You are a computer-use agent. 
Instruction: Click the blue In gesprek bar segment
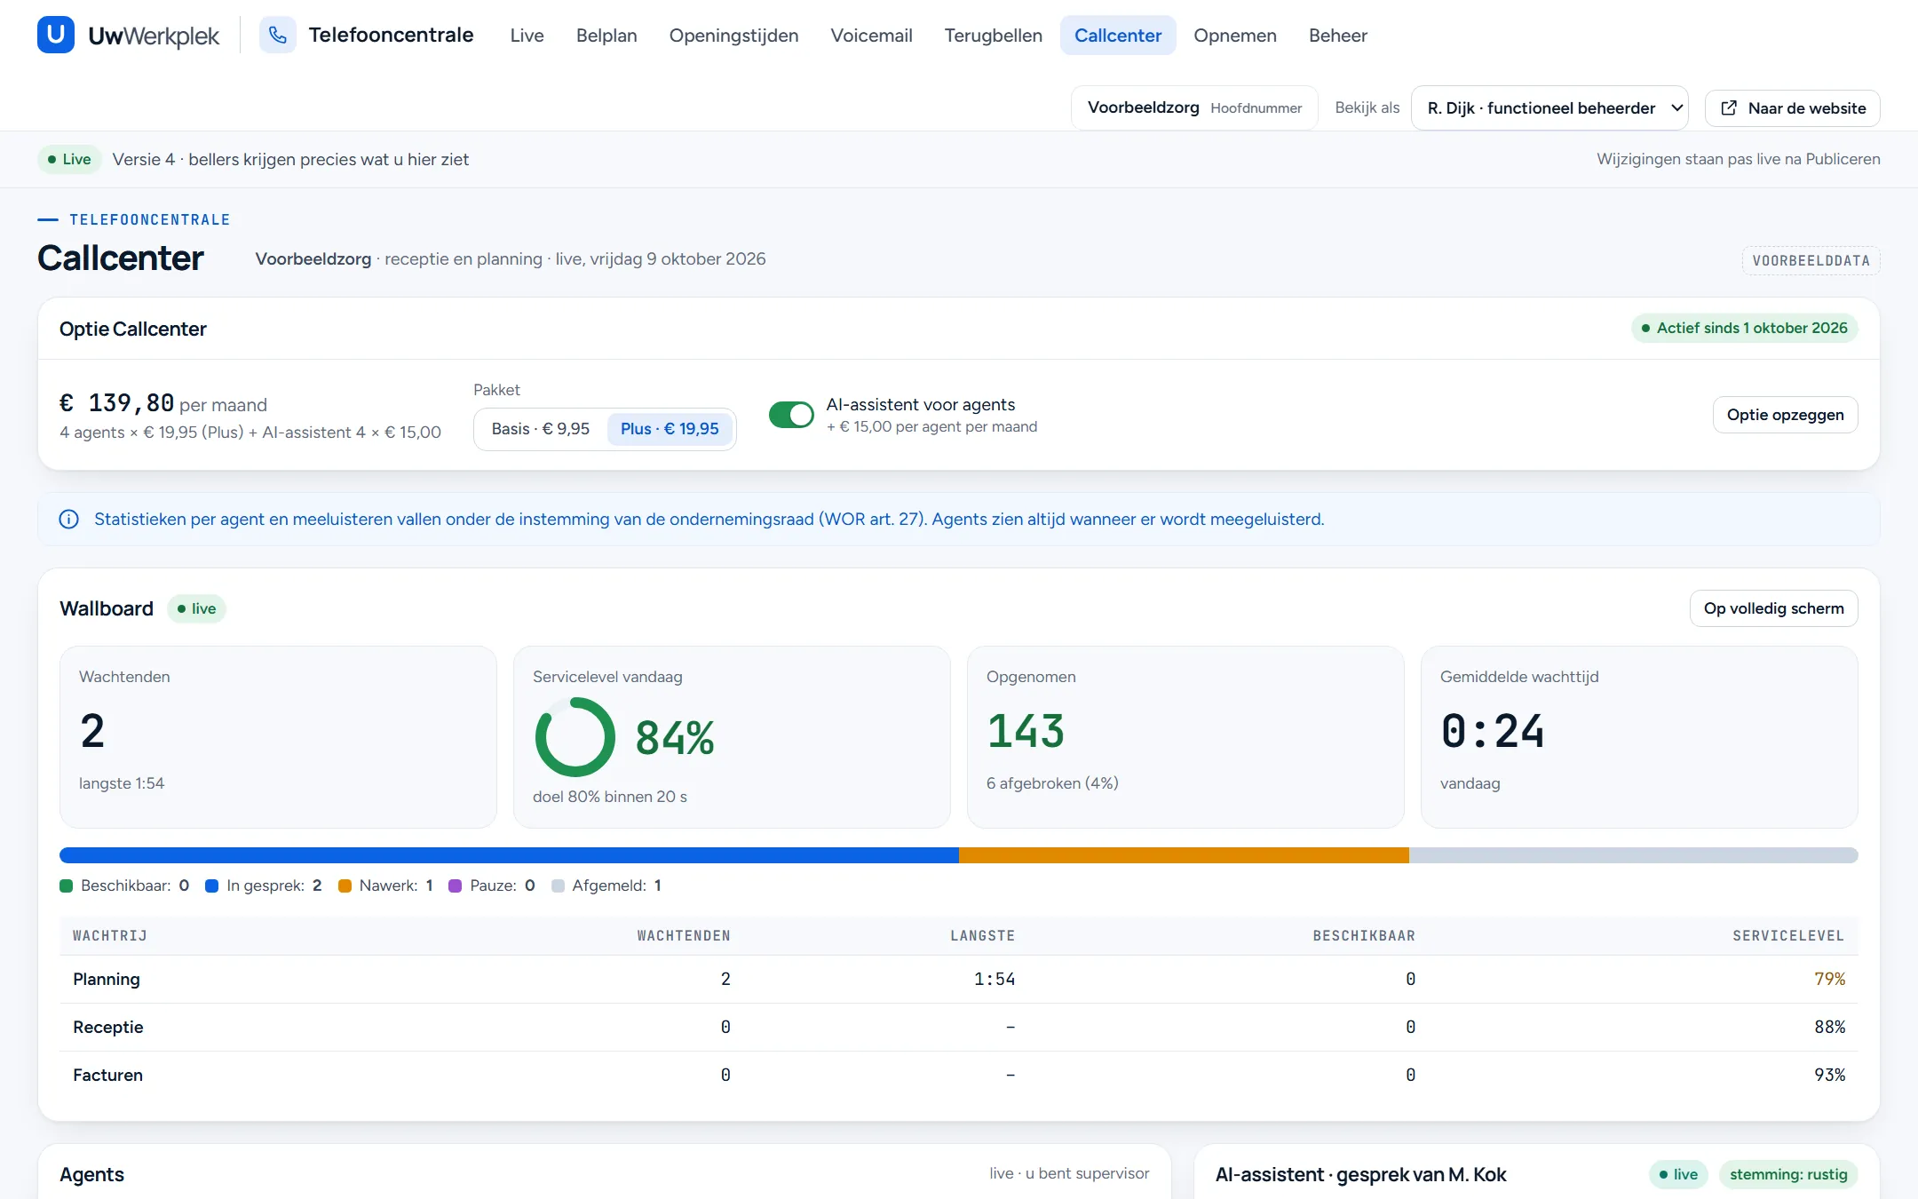pos(509,855)
